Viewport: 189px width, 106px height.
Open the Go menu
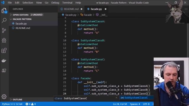pos(47,3)
